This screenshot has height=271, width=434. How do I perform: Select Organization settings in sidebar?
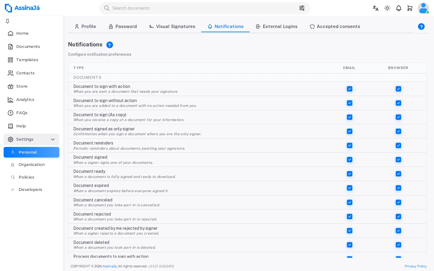tap(31, 165)
